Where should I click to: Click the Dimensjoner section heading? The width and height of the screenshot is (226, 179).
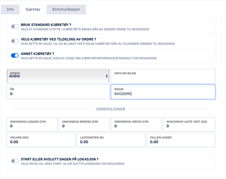coord(111,109)
